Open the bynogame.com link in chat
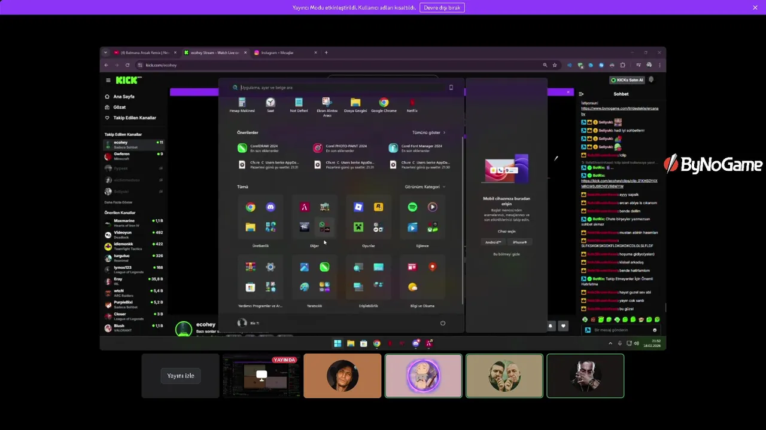 [620, 111]
